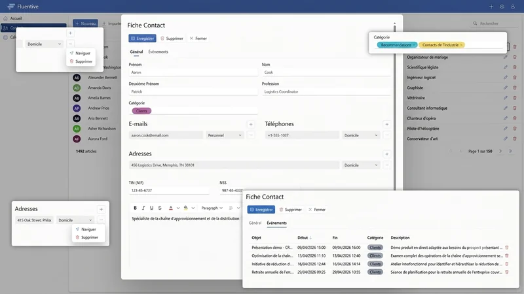Apply italic formatting in the editor
This screenshot has width=524, height=294.
(x=143, y=208)
